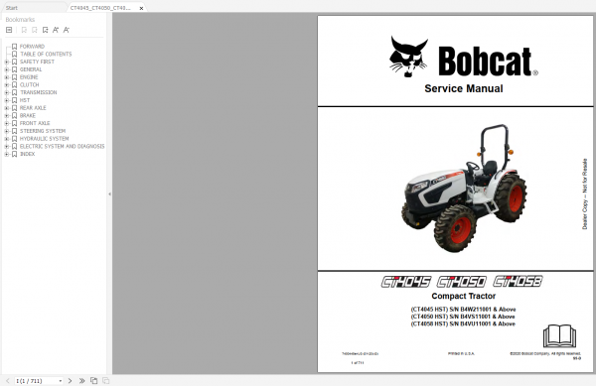Decrease bookmark font size with A- icon

67,30
